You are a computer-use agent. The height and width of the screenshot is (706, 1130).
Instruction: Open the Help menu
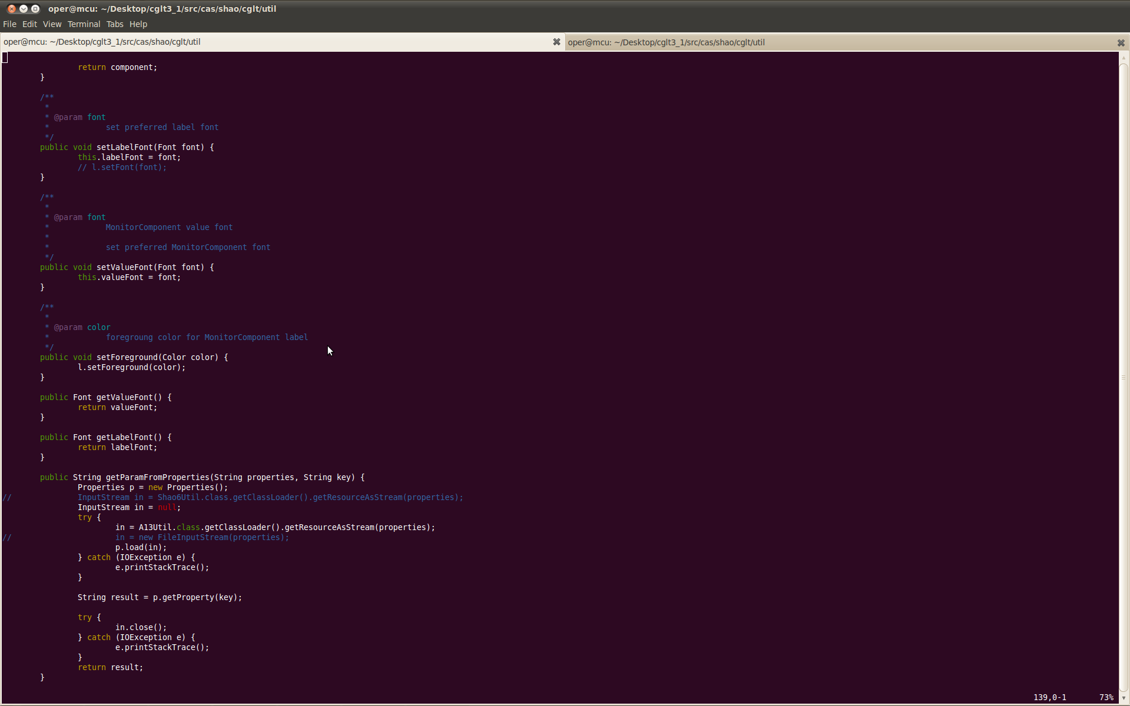[138, 24]
